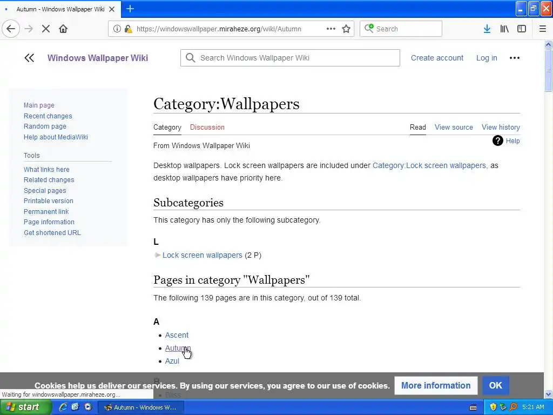Open the View history tab

tap(501, 128)
